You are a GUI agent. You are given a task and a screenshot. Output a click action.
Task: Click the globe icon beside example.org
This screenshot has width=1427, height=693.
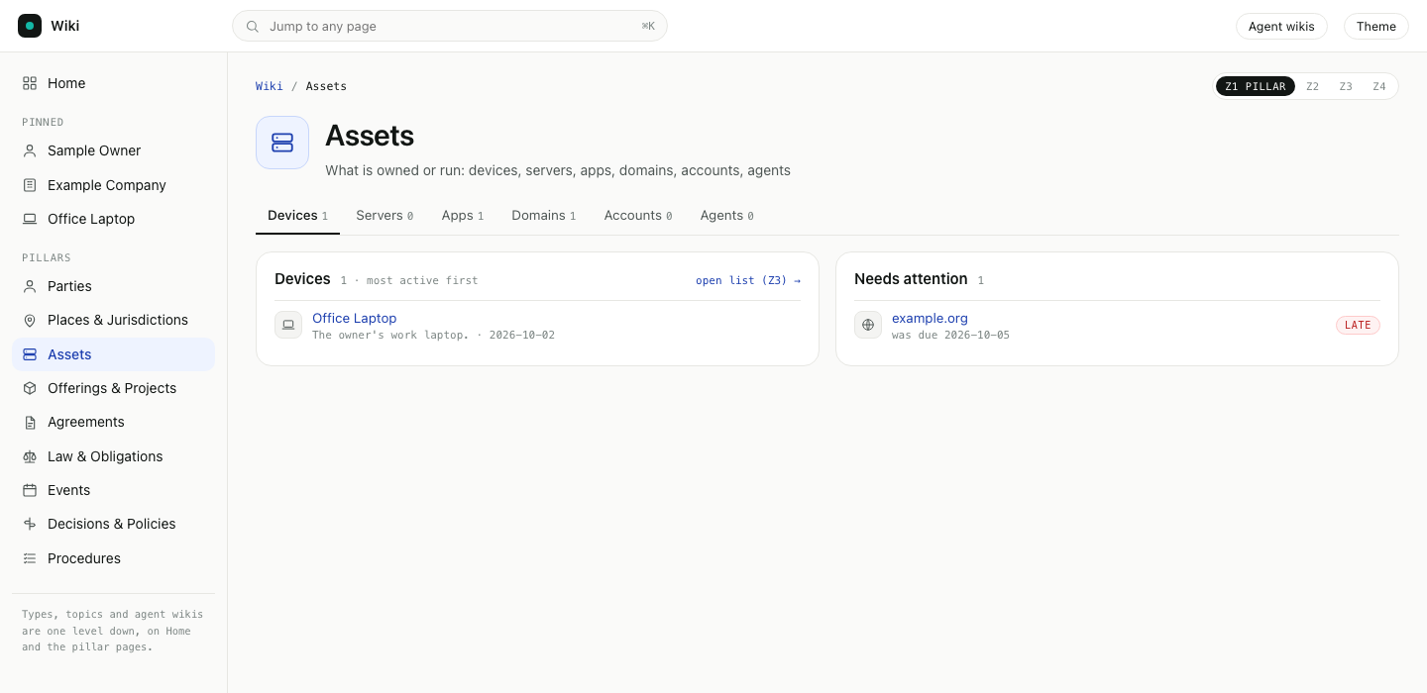[868, 325]
